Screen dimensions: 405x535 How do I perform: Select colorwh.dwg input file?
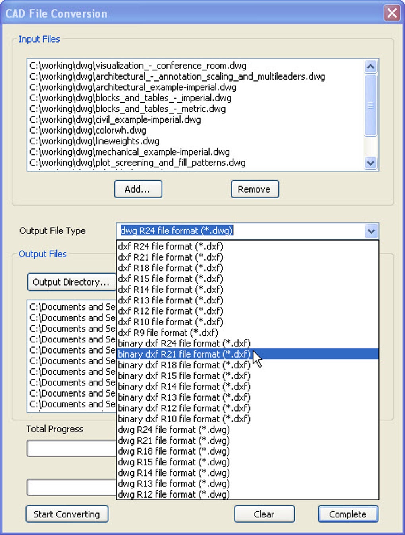click(x=196, y=130)
